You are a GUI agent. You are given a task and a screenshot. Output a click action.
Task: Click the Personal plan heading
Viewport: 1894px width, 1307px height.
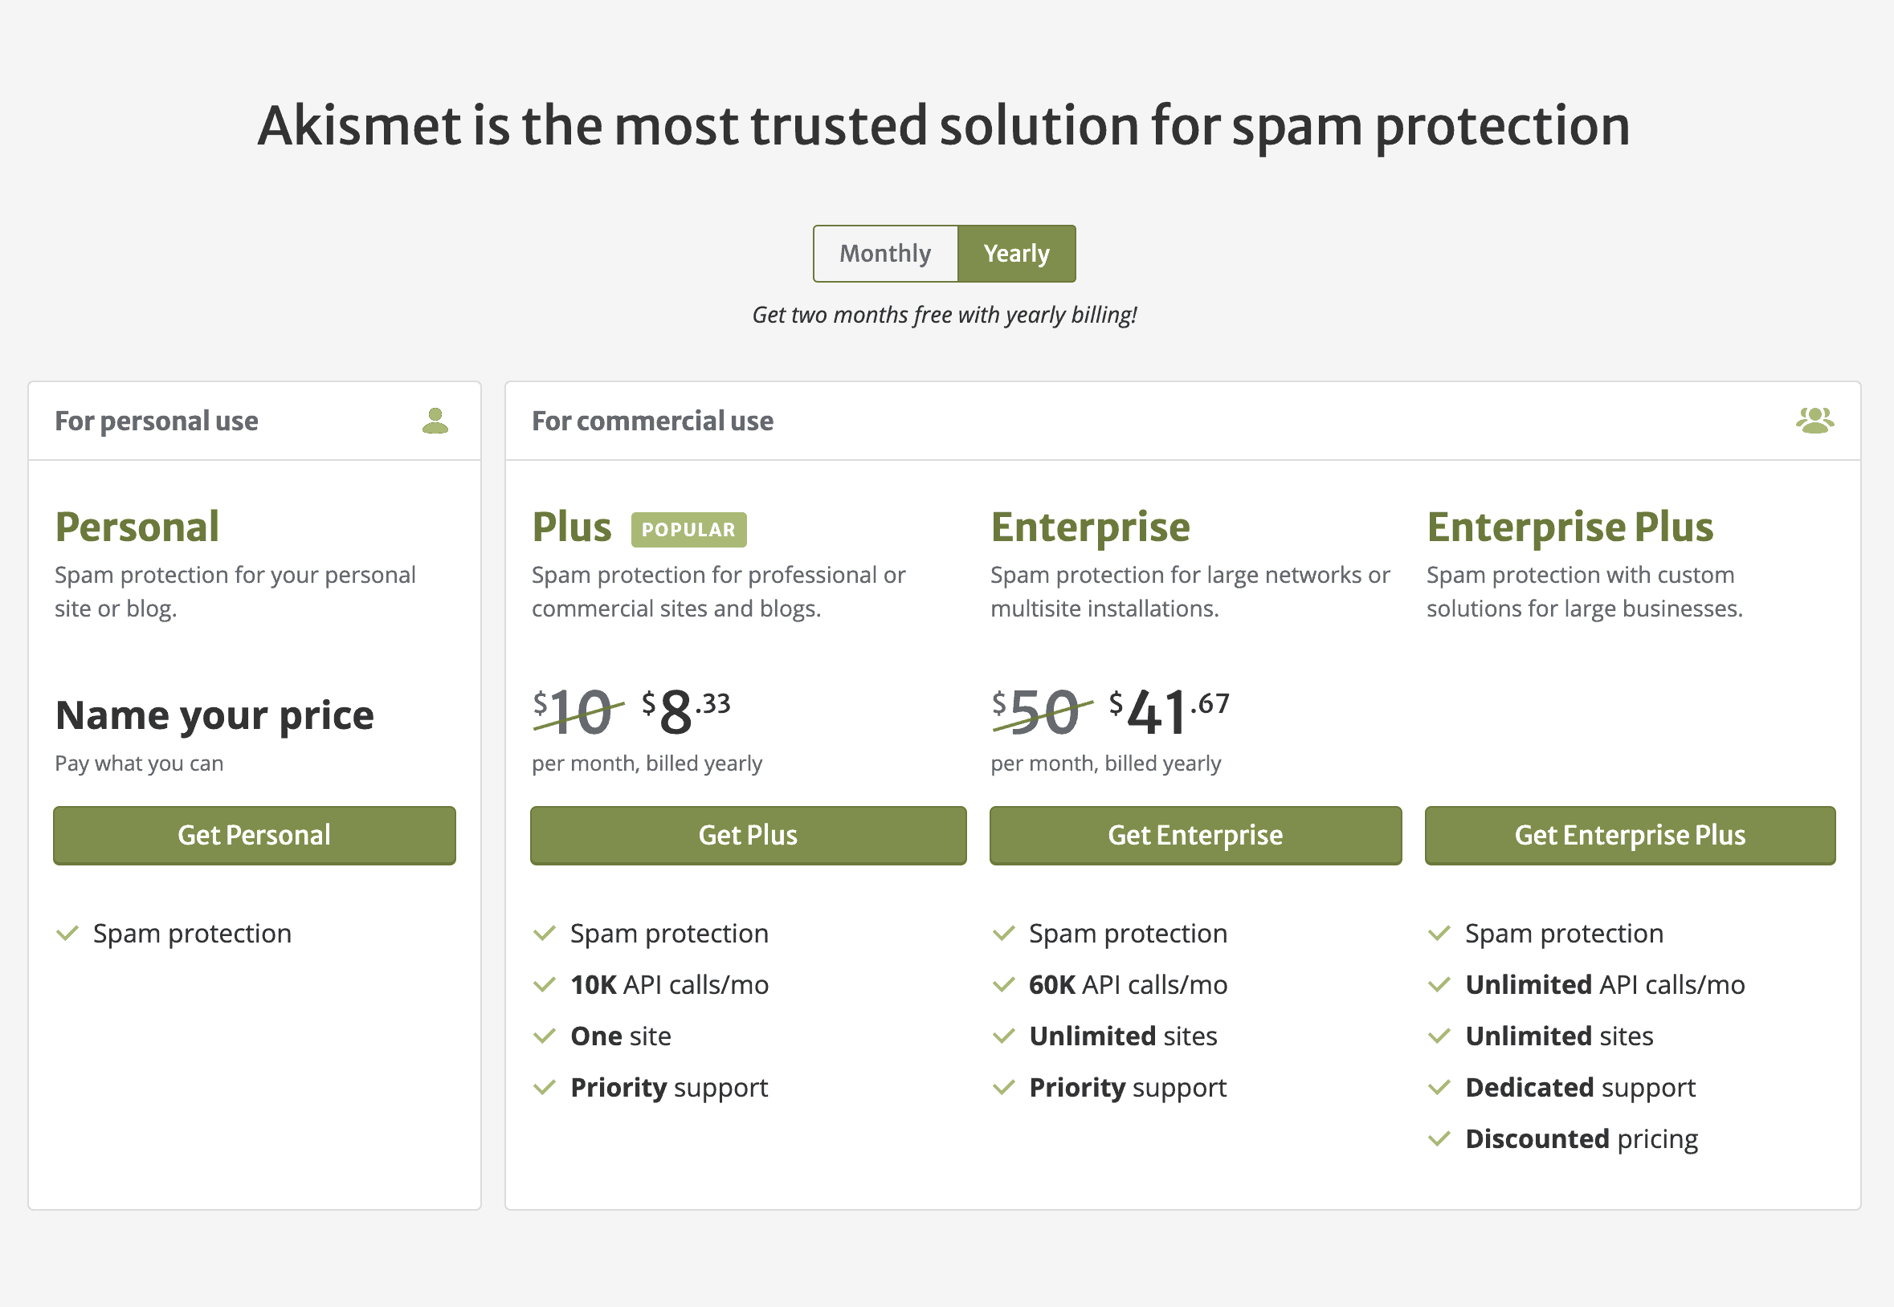click(137, 527)
